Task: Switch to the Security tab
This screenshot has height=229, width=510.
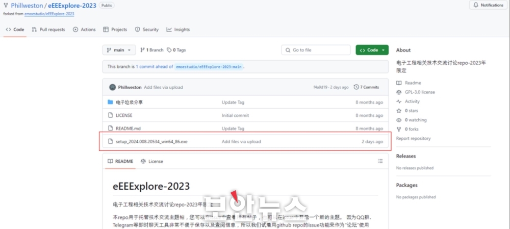Action: click(x=147, y=30)
